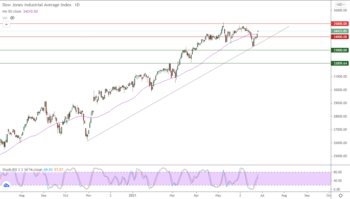Image resolution: width=350 pixels, height=199 pixels.
Task: Collapse the indicator legend with chevron button
Action: click(6, 25)
